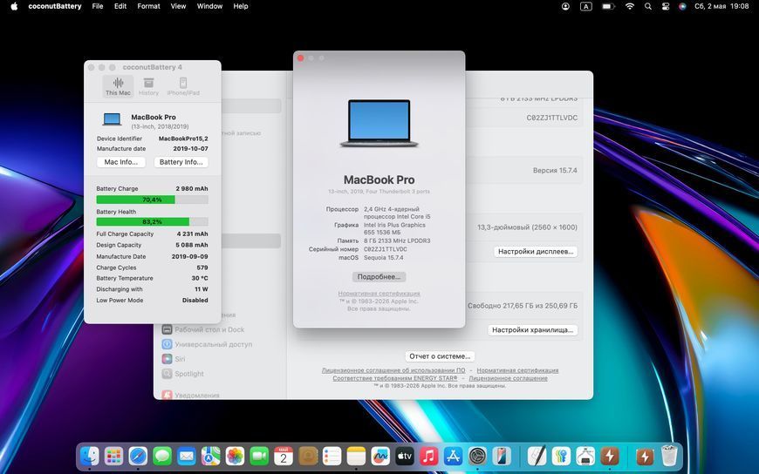
Task: Click Full Charge Capacity value 4 231 mAh
Action: 192,234
